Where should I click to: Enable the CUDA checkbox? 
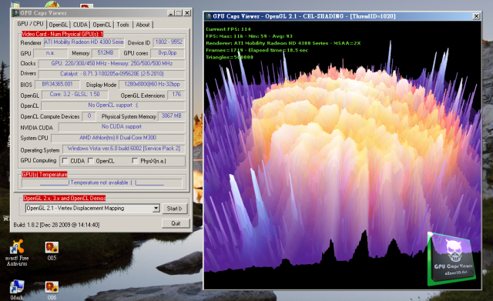coord(65,161)
